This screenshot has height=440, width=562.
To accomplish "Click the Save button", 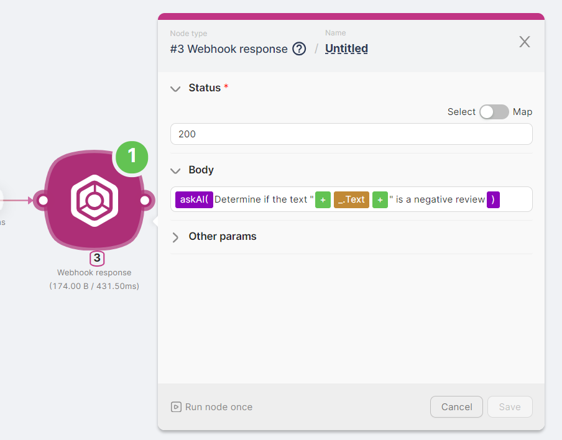I will click(x=510, y=407).
